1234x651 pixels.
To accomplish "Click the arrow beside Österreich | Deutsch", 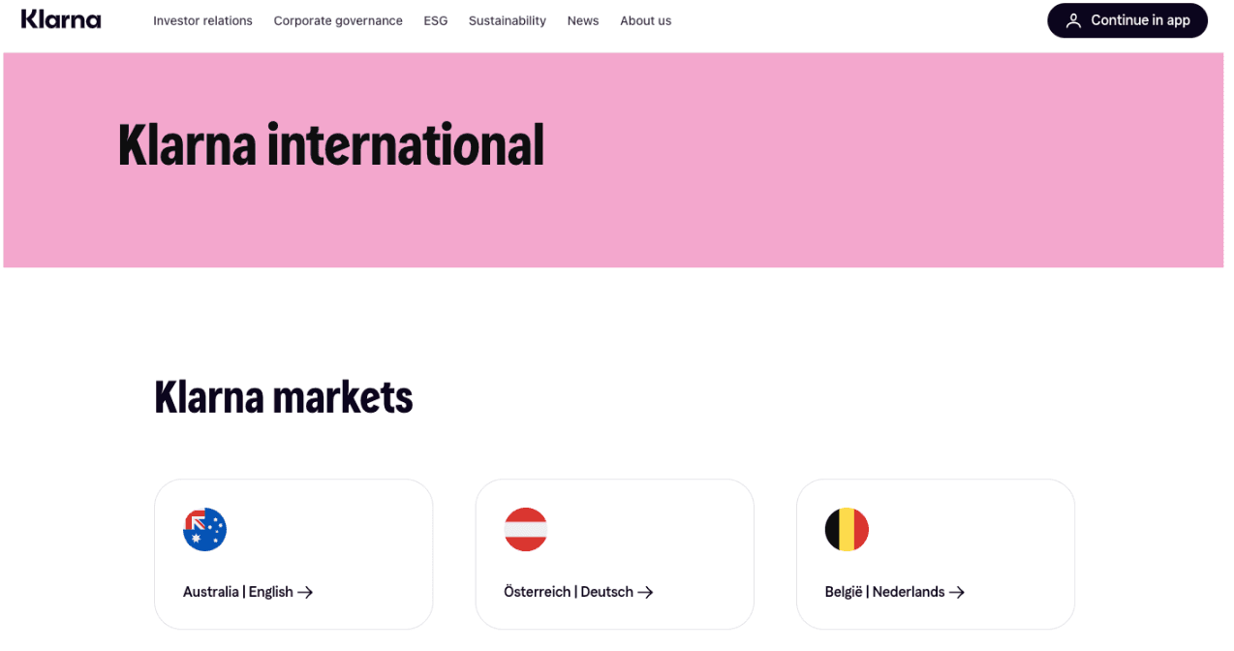I will (x=645, y=592).
